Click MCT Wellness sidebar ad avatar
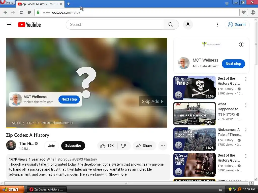The width and height of the screenshot is (258, 193). point(184,63)
